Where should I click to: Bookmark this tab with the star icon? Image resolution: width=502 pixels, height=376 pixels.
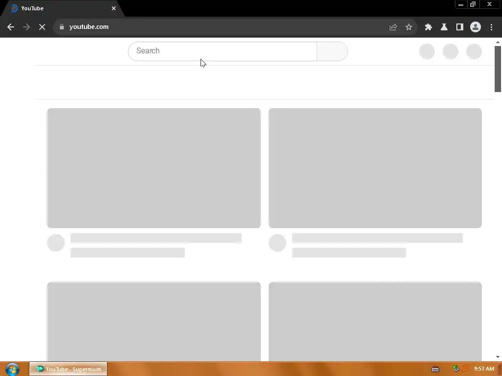tap(409, 27)
